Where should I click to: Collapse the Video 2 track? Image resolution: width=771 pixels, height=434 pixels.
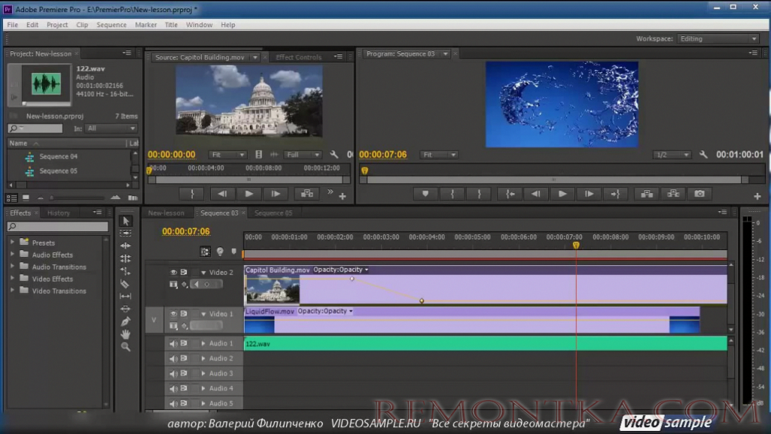203,272
